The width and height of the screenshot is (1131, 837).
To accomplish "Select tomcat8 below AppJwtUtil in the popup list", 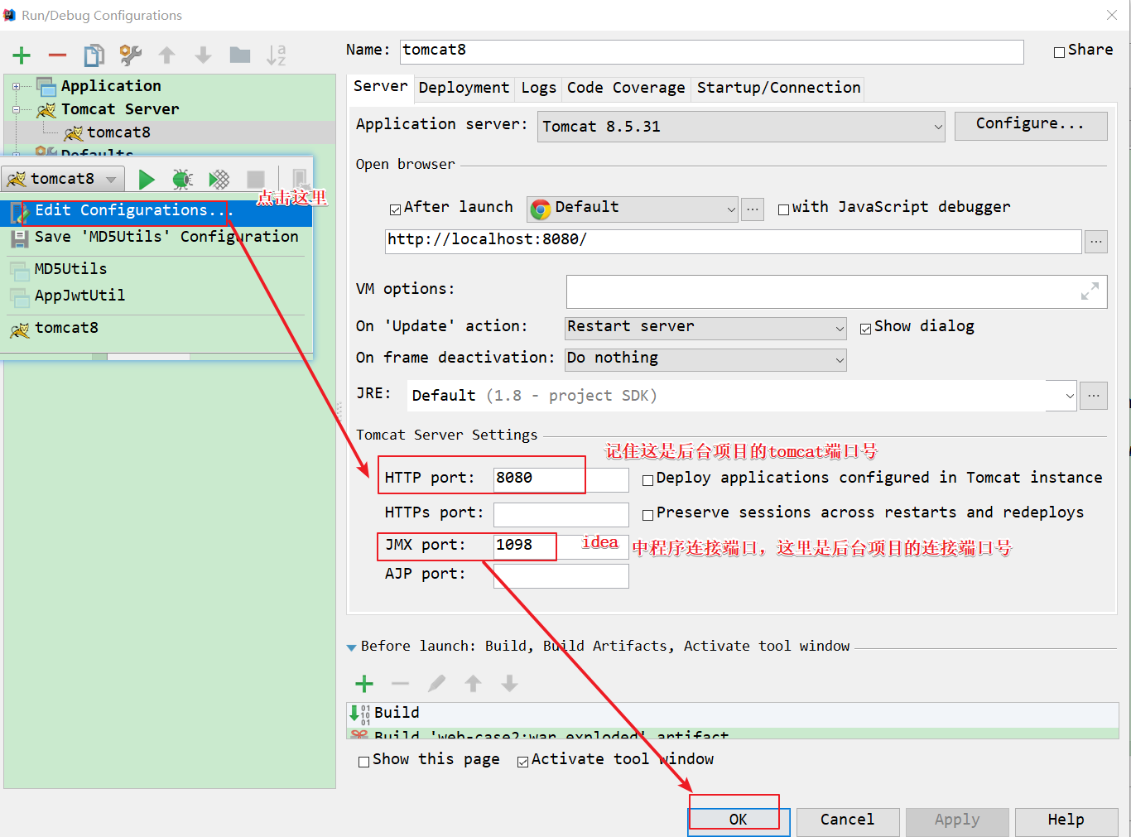I will [156, 329].
